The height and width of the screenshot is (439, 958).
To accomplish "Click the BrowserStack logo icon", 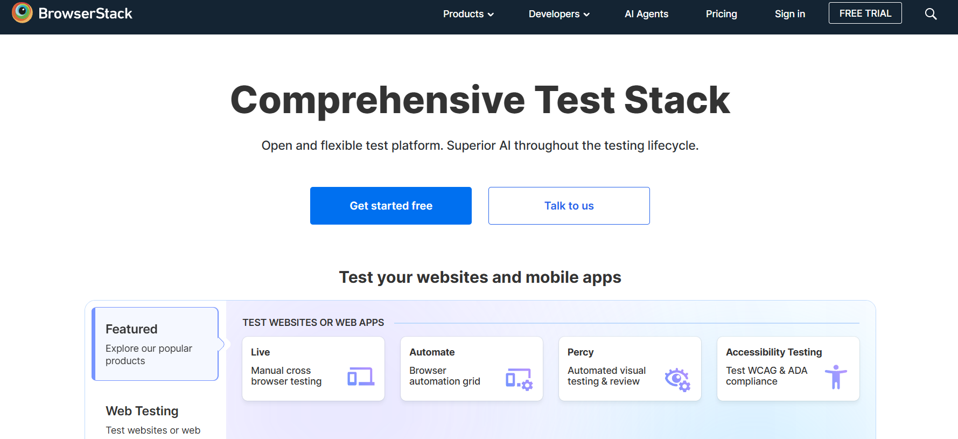I will [x=22, y=13].
